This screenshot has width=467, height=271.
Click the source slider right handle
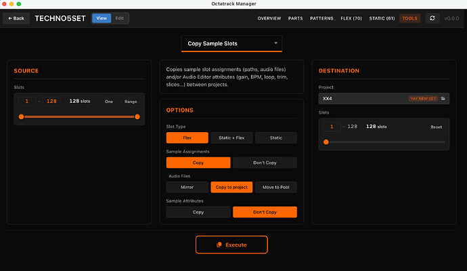point(137,117)
